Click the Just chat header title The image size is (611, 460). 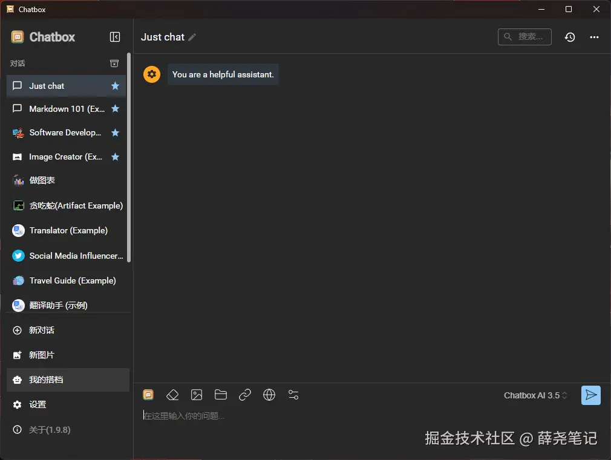(163, 37)
